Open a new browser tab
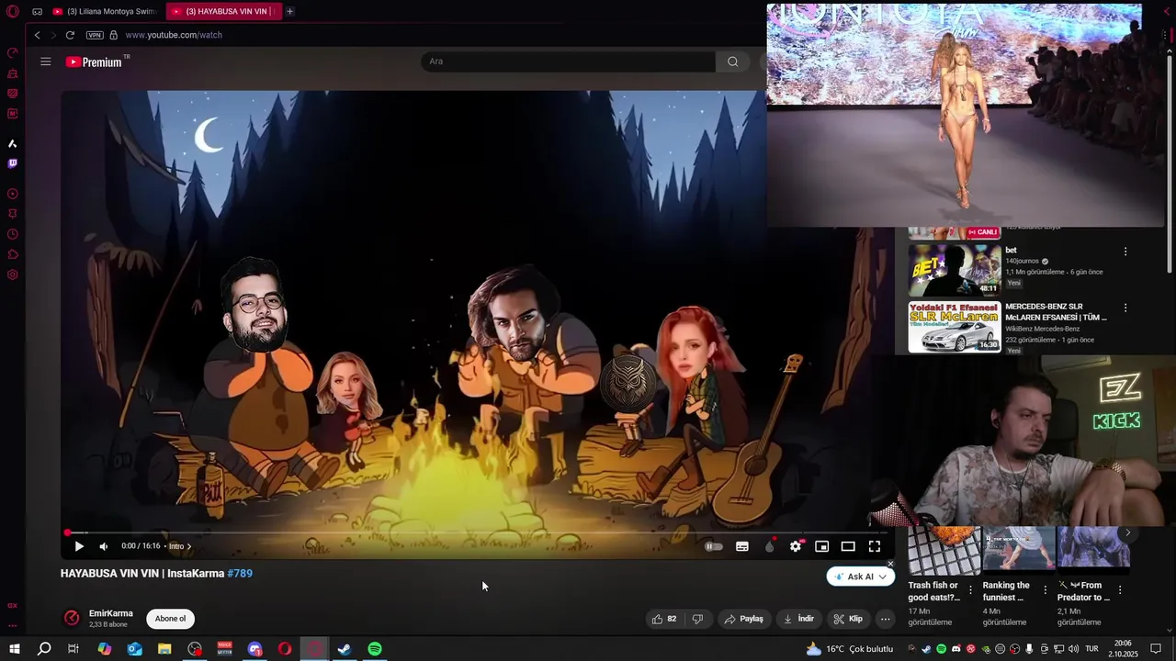The height and width of the screenshot is (661, 1176). click(x=289, y=11)
